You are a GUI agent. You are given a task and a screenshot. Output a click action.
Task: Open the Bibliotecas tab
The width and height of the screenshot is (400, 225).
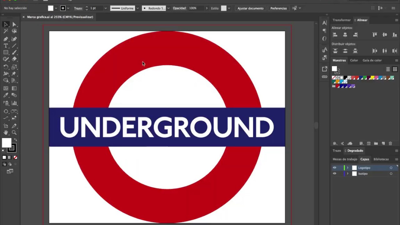point(381,159)
